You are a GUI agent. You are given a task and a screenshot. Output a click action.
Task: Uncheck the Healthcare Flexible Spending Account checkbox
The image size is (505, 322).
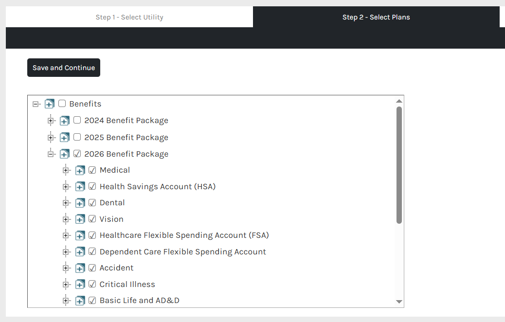[92, 235]
